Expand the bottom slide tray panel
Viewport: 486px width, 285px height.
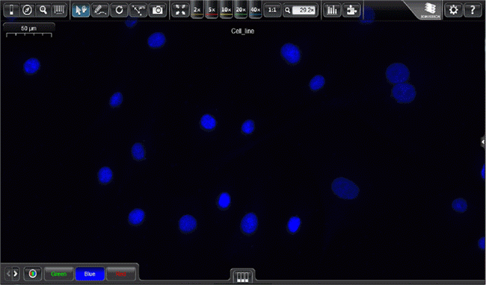243,276
